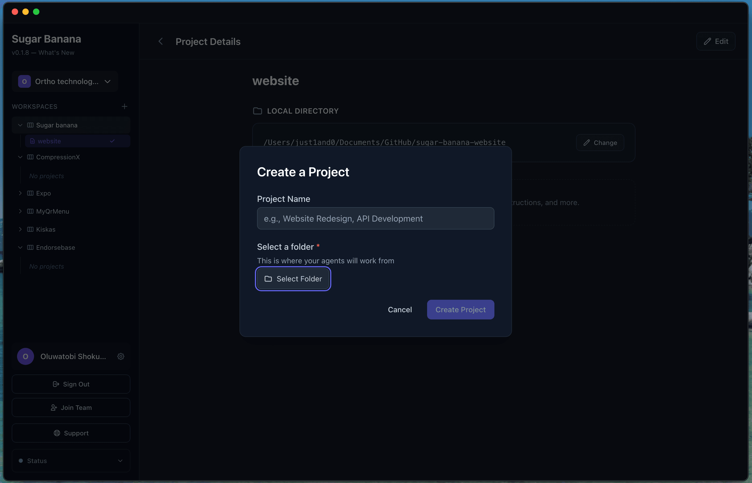The height and width of the screenshot is (483, 752).
Task: Click the document icon beside website project
Action: pos(33,141)
